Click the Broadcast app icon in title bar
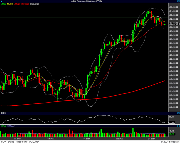The width and height of the screenshot is (180, 143). pyautogui.click(x=1, y=1)
